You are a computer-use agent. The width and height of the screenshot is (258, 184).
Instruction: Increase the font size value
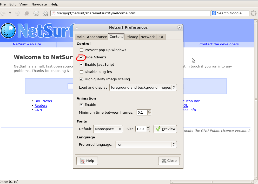tap(148, 127)
